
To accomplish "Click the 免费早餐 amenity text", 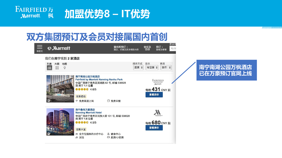I will (x=116, y=101).
